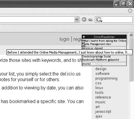
Task: Expand the address bar history dropdown
Action: pyautogui.click(x=77, y=19)
